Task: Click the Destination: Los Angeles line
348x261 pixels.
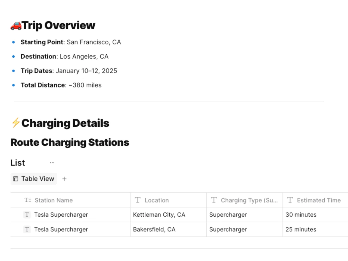Action: tap(64, 57)
